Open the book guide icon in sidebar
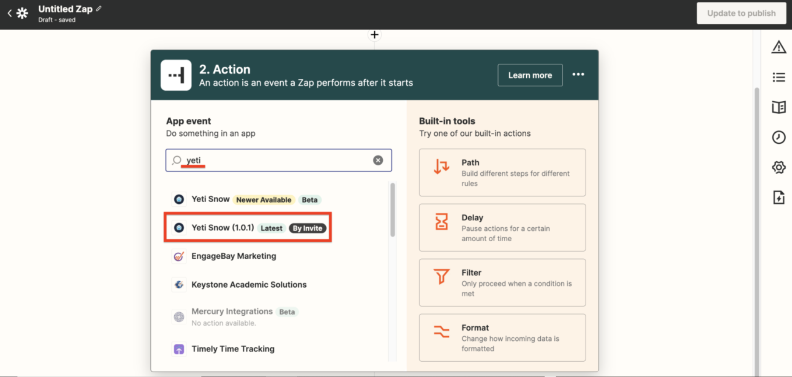 [779, 107]
